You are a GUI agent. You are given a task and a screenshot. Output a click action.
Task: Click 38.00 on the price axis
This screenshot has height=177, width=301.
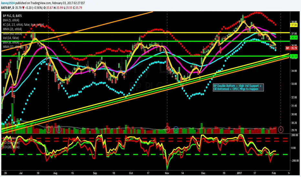tap(294, 22)
